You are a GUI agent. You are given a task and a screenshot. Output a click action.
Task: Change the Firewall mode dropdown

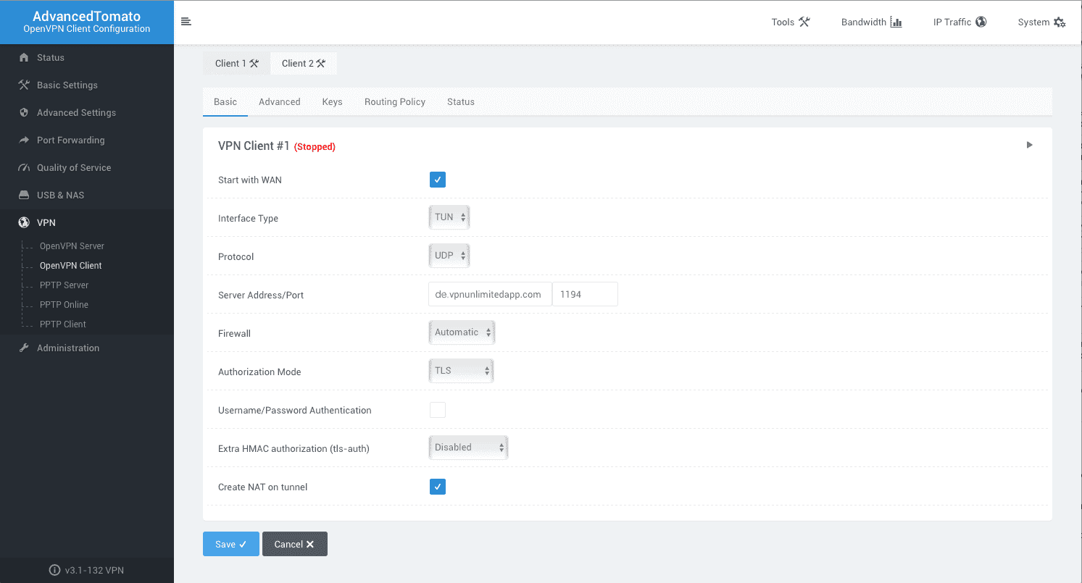462,332
